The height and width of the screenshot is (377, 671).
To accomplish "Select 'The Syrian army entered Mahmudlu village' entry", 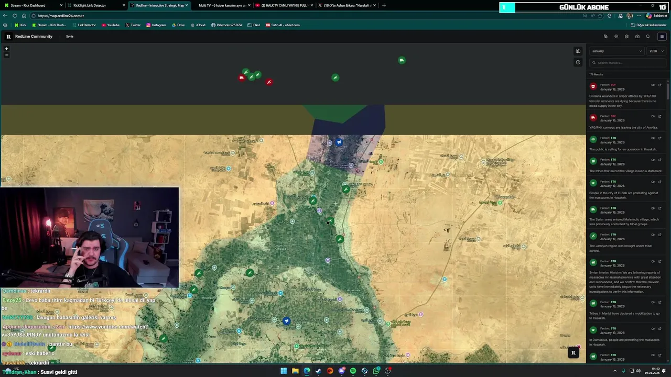I will click(626, 216).
